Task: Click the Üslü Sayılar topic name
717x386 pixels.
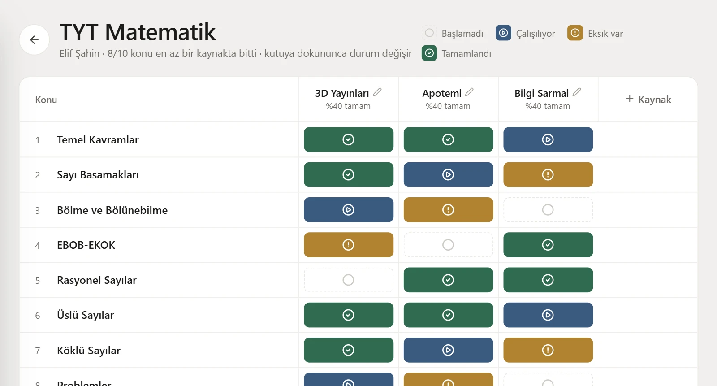Action: point(86,315)
